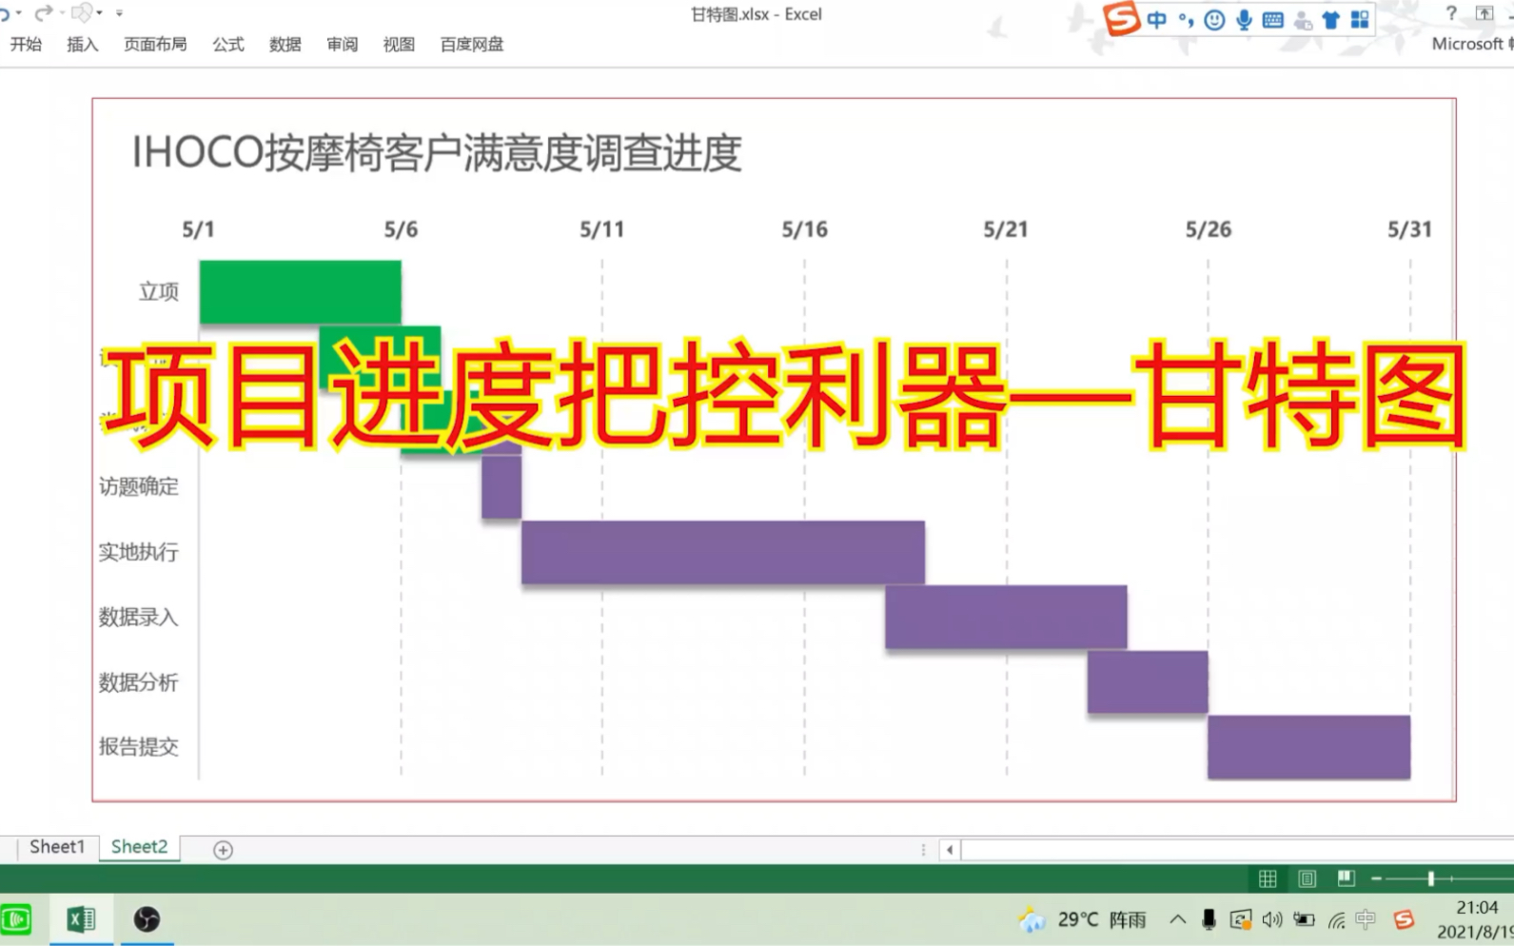The width and height of the screenshot is (1514, 946).
Task: Open Customize Quick Access Toolbar dropdown
Action: pos(119,13)
